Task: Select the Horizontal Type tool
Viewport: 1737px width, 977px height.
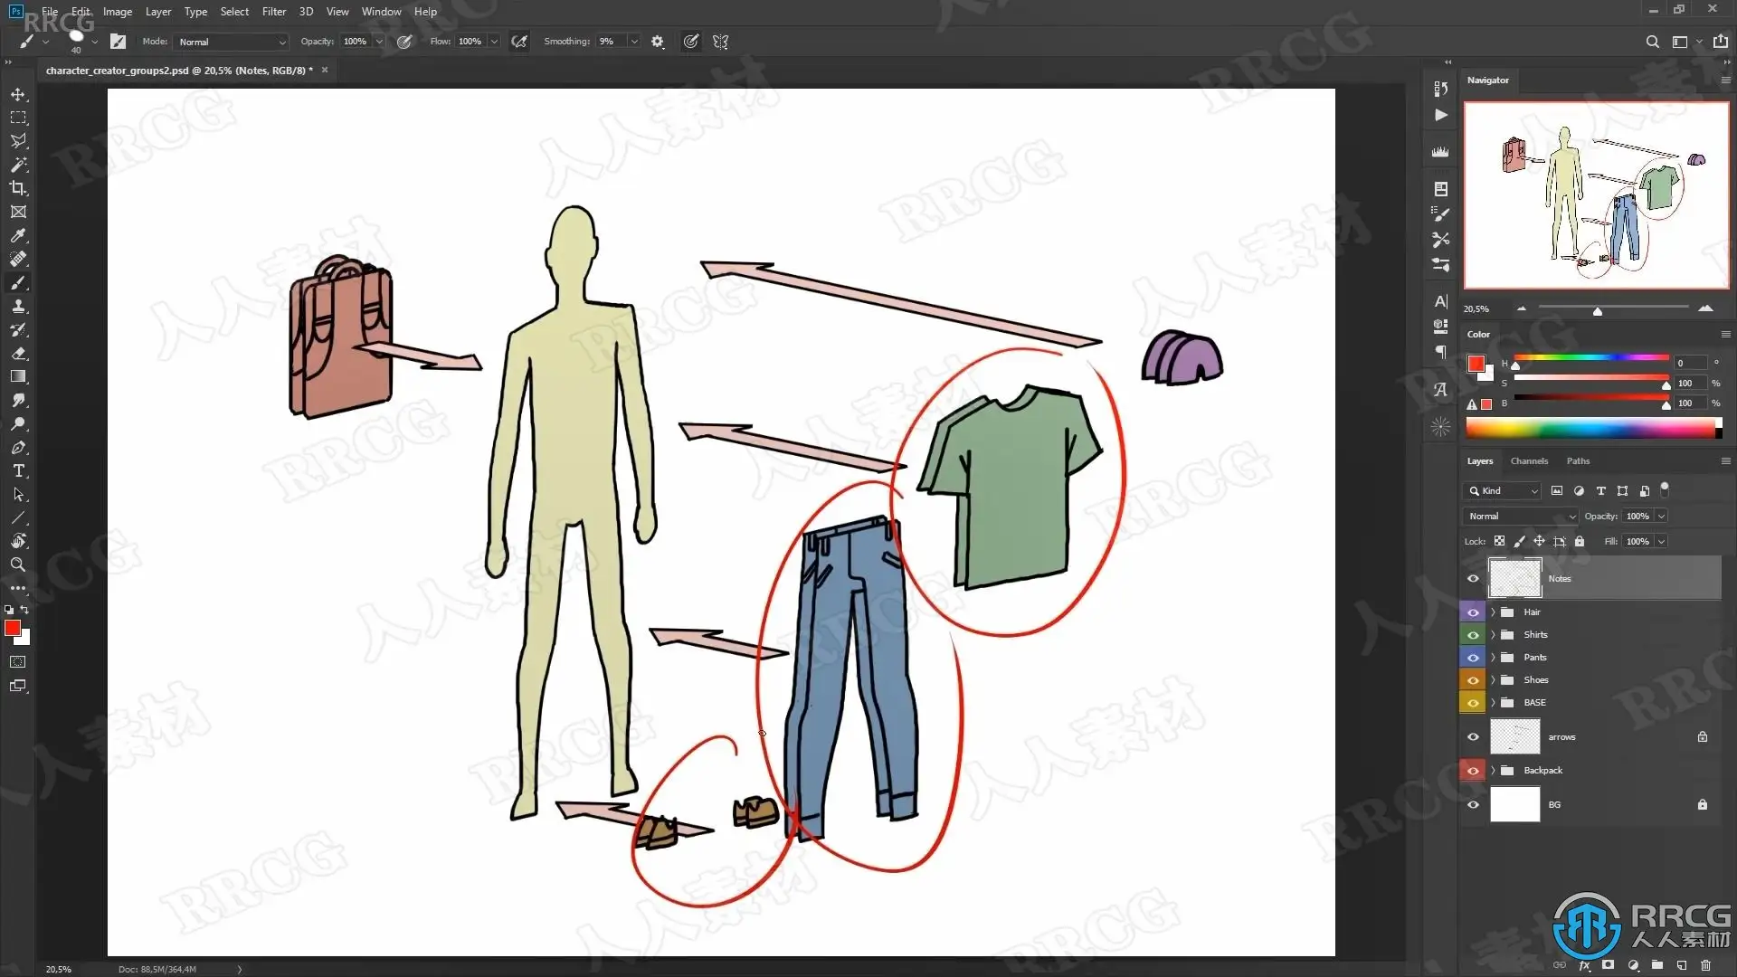Action: [x=18, y=471]
